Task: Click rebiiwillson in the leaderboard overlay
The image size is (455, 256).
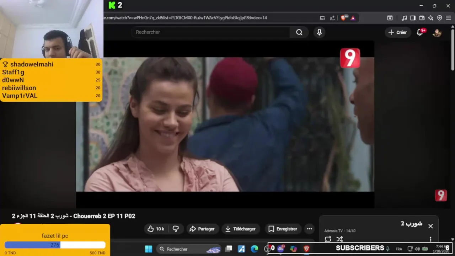Action: 19,88
